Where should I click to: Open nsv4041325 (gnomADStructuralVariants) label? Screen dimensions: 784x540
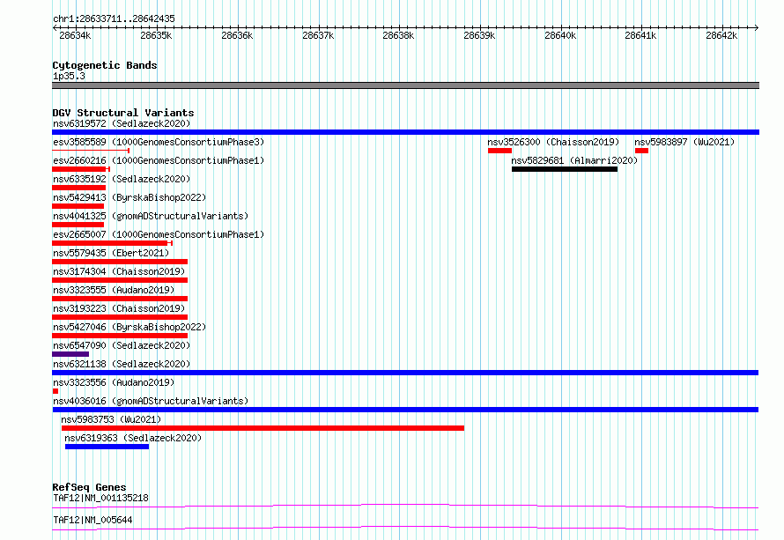coord(151,216)
